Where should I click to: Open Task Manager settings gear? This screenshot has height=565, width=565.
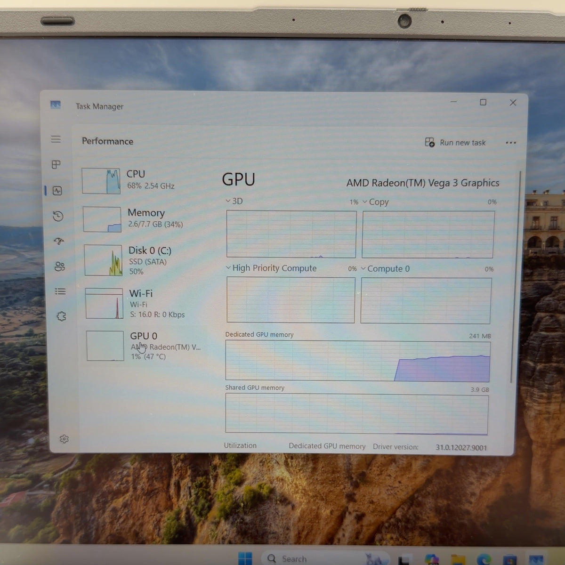[65, 439]
